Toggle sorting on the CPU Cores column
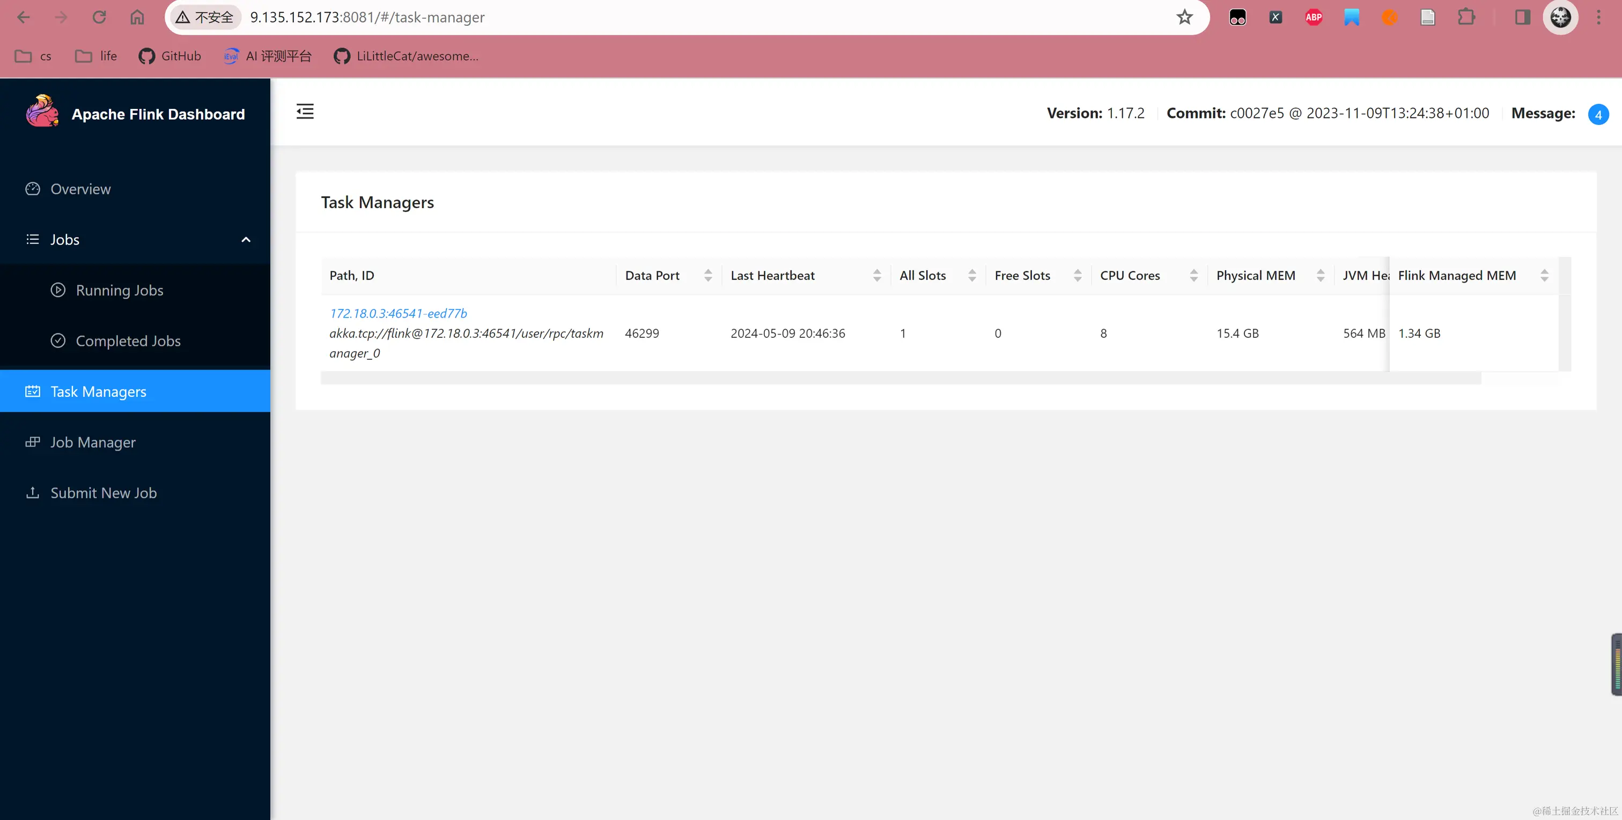Viewport: 1622px width, 820px height. (1193, 275)
